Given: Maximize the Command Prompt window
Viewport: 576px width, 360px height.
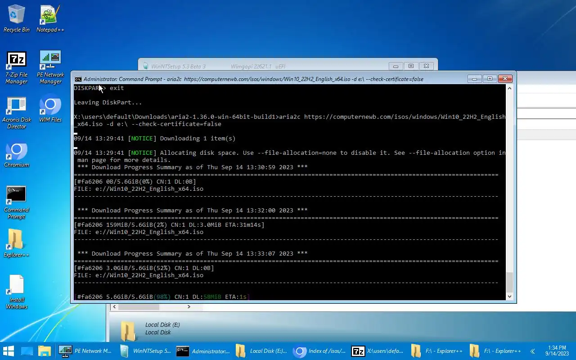Looking at the screenshot, I should (490, 79).
